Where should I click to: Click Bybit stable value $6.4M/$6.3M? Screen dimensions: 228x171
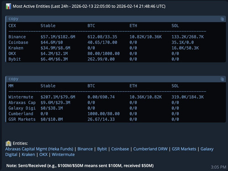pos(54,59)
